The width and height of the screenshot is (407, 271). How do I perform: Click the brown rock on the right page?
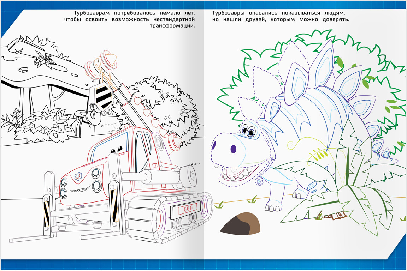coord(241,224)
